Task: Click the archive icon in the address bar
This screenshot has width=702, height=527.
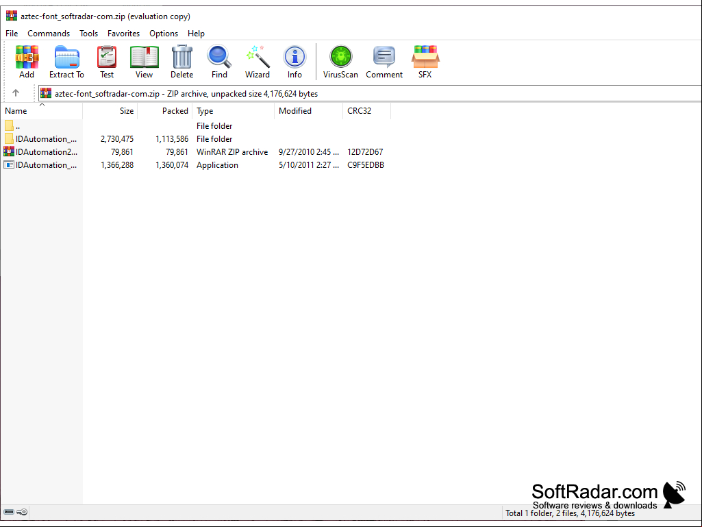Action: pyautogui.click(x=46, y=93)
